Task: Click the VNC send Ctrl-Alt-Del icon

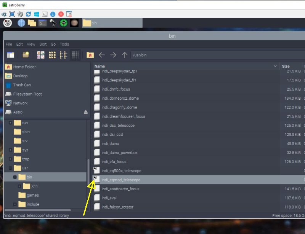Action: pos(45,14)
